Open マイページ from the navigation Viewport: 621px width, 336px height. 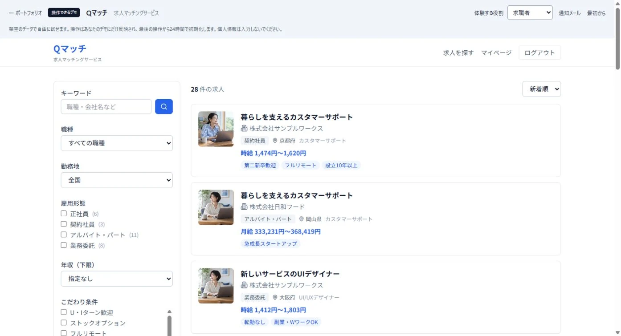(x=496, y=53)
